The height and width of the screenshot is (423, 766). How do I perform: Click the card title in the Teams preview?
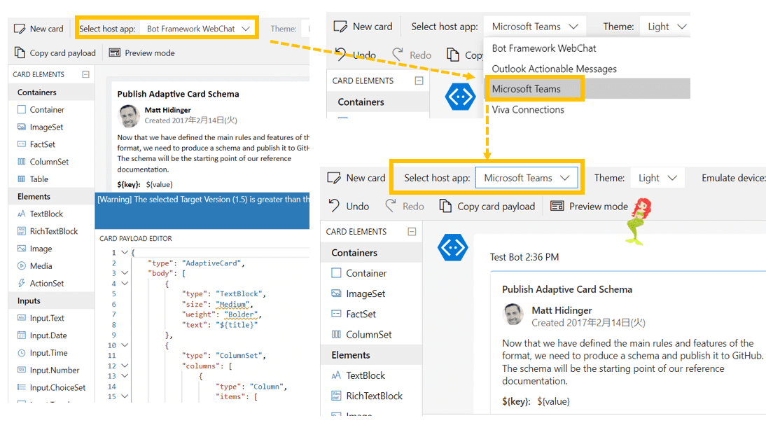[x=567, y=289]
